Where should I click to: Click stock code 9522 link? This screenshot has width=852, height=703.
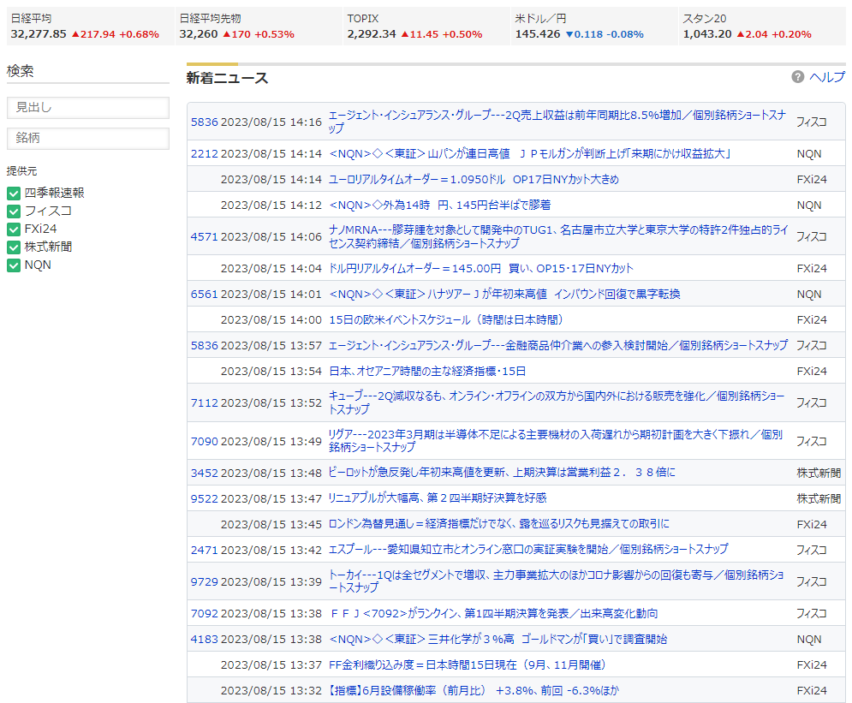[204, 498]
